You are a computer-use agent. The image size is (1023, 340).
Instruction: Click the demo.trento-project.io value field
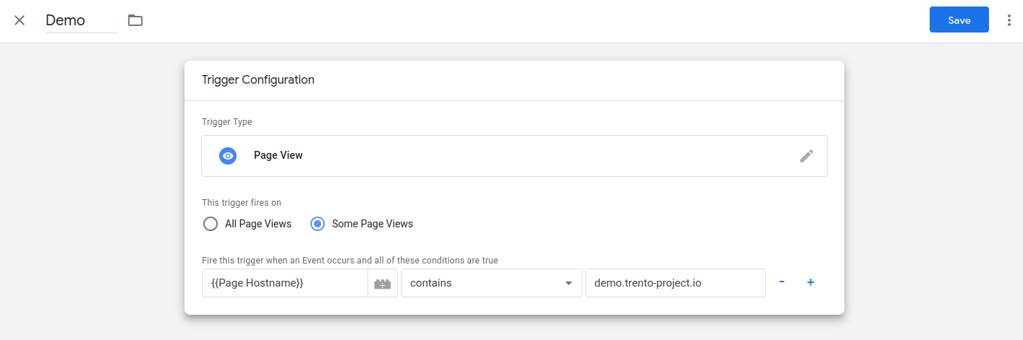click(x=674, y=283)
